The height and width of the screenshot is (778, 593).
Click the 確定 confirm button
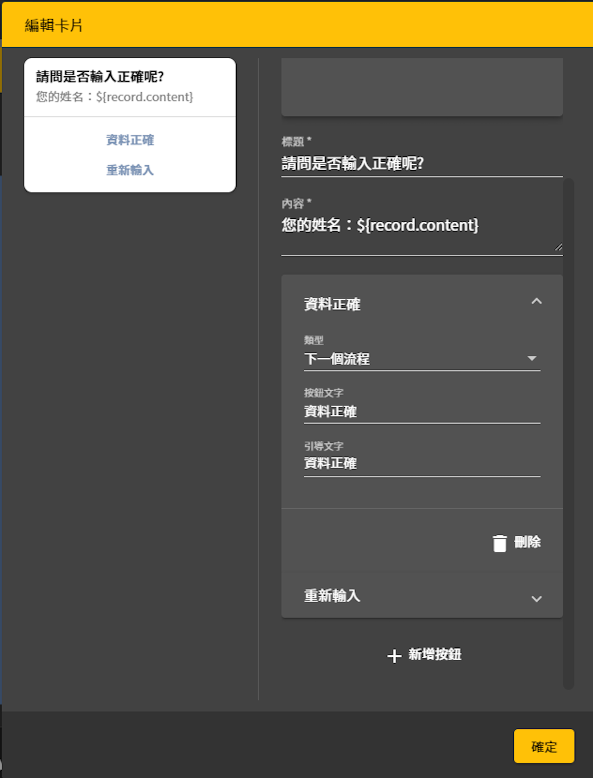(544, 746)
